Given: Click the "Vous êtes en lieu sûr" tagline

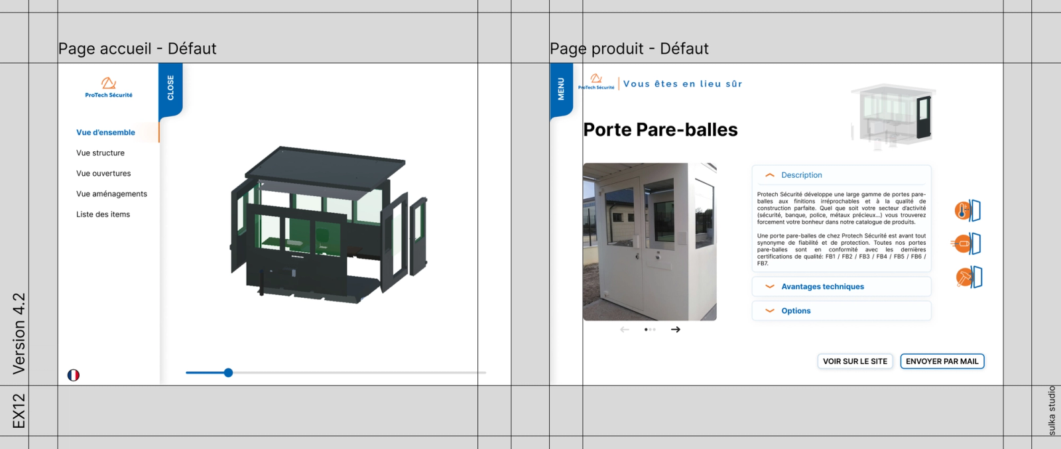Looking at the screenshot, I should 682,84.
